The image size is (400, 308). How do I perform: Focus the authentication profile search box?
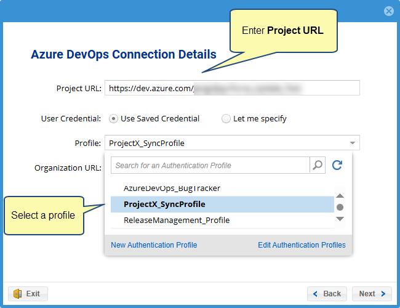pos(210,165)
